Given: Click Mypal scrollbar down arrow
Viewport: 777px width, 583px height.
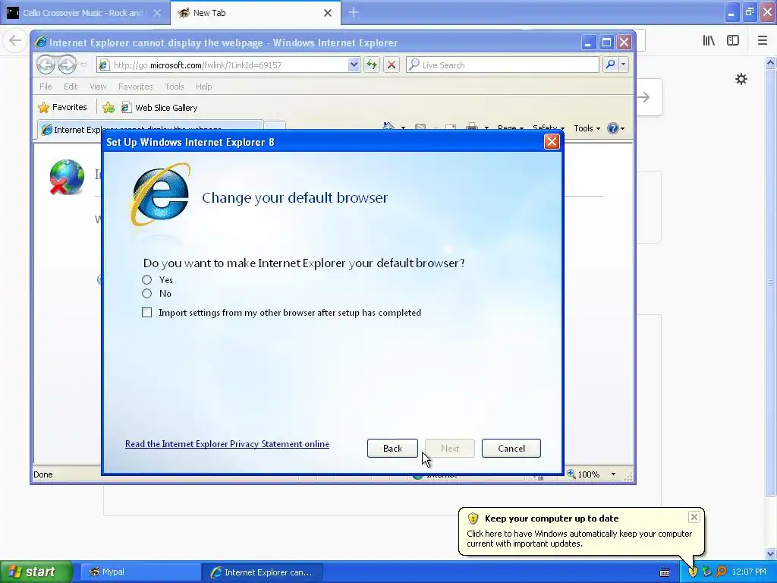Looking at the screenshot, I should (771, 553).
